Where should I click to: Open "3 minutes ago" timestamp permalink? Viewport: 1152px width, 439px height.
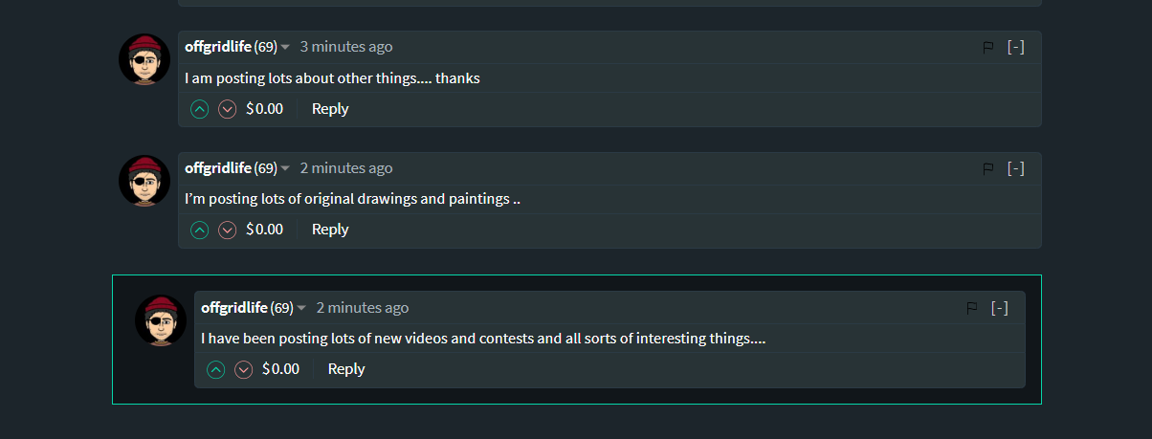[x=346, y=47]
